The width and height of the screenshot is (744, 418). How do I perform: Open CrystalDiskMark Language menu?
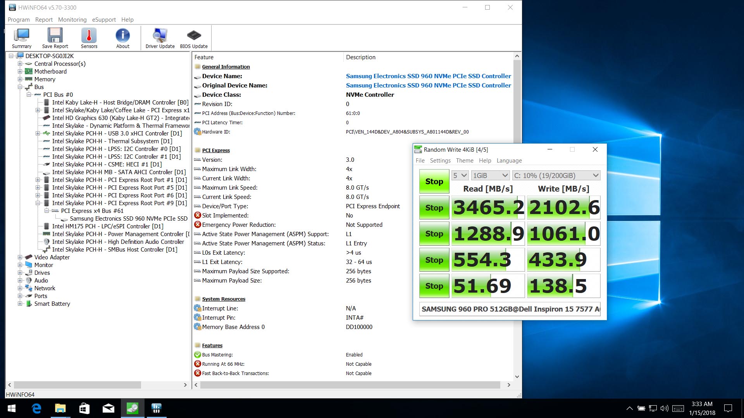point(509,161)
